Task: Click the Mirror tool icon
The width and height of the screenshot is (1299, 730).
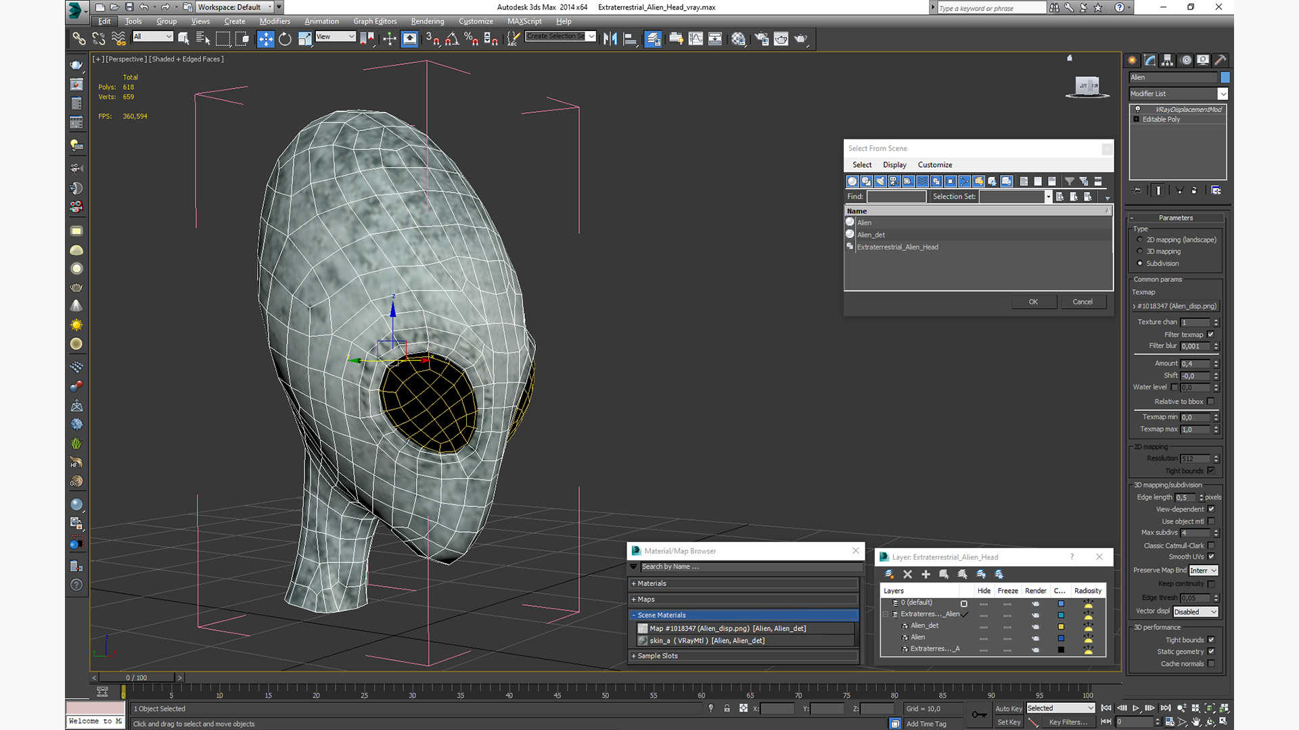Action: click(610, 39)
